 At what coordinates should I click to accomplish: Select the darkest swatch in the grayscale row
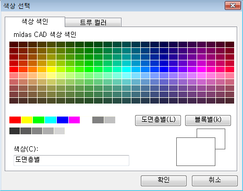click(15, 131)
